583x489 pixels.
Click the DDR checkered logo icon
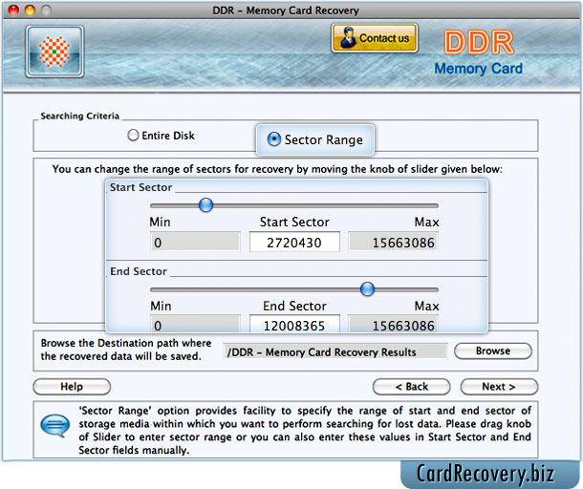tap(54, 52)
